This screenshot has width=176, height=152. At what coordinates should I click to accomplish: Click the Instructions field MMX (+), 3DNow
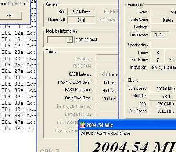163,68
